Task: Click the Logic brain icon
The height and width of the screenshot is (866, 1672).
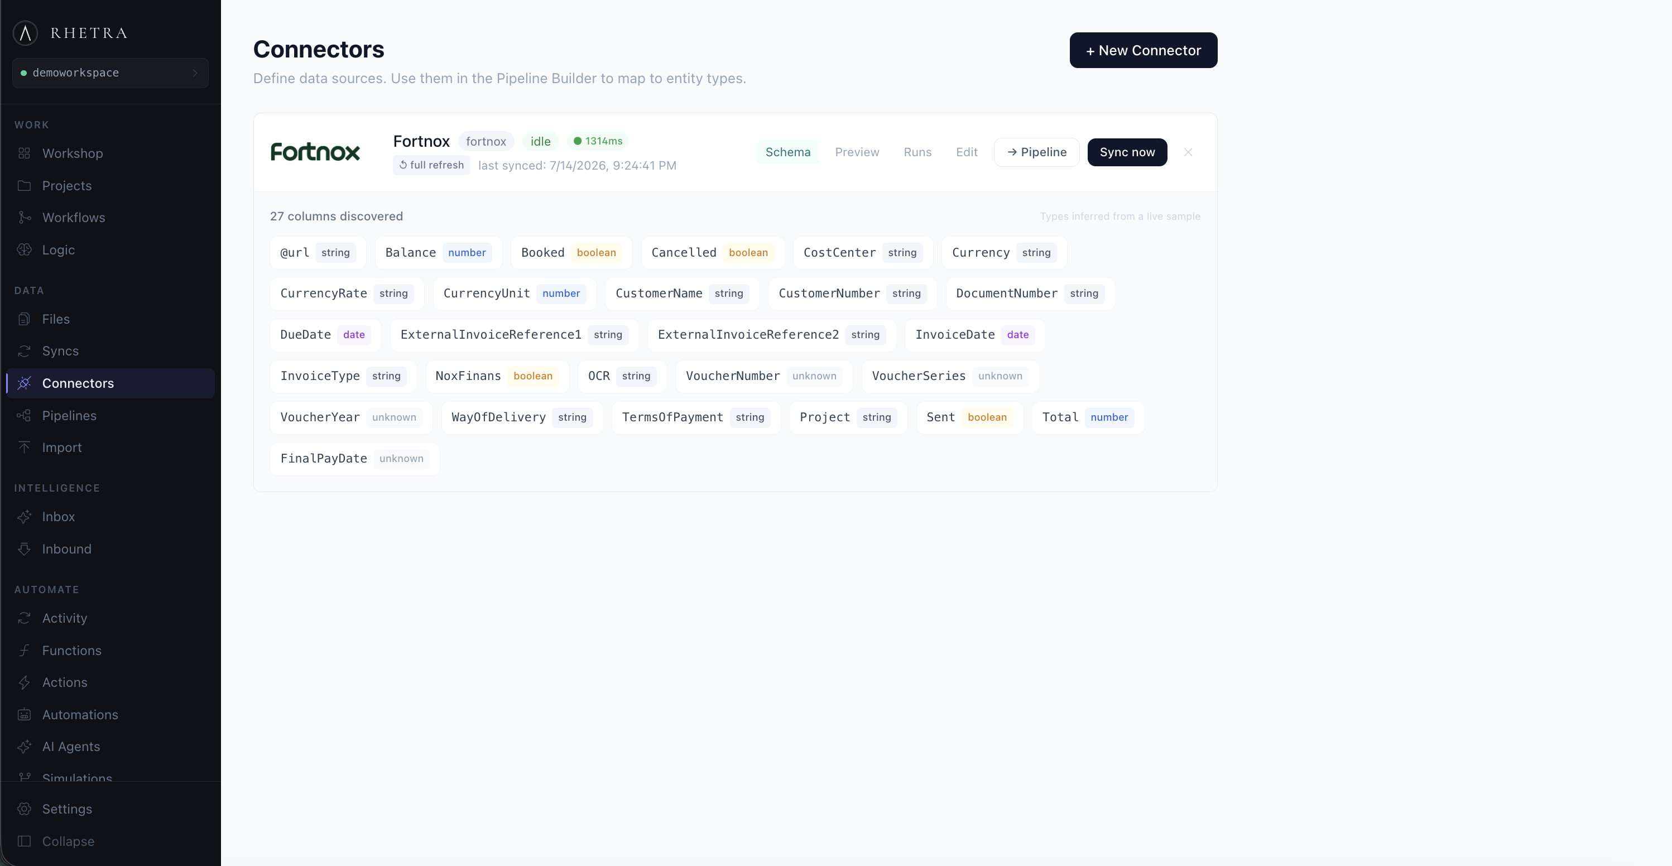Action: click(x=25, y=250)
